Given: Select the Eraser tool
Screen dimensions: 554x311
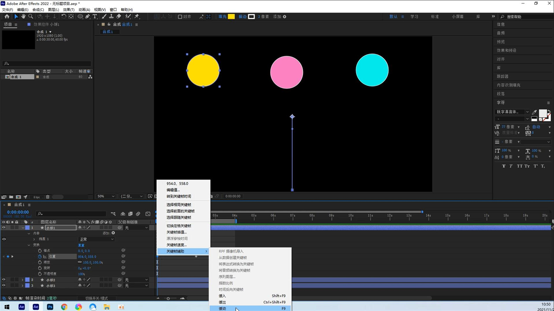Looking at the screenshot, I should point(119,17).
